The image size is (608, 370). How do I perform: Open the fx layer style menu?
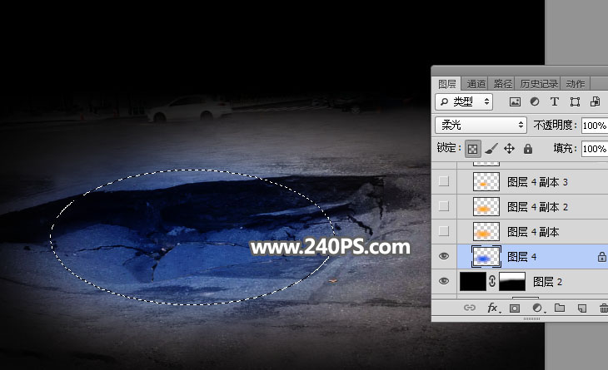pyautogui.click(x=493, y=308)
